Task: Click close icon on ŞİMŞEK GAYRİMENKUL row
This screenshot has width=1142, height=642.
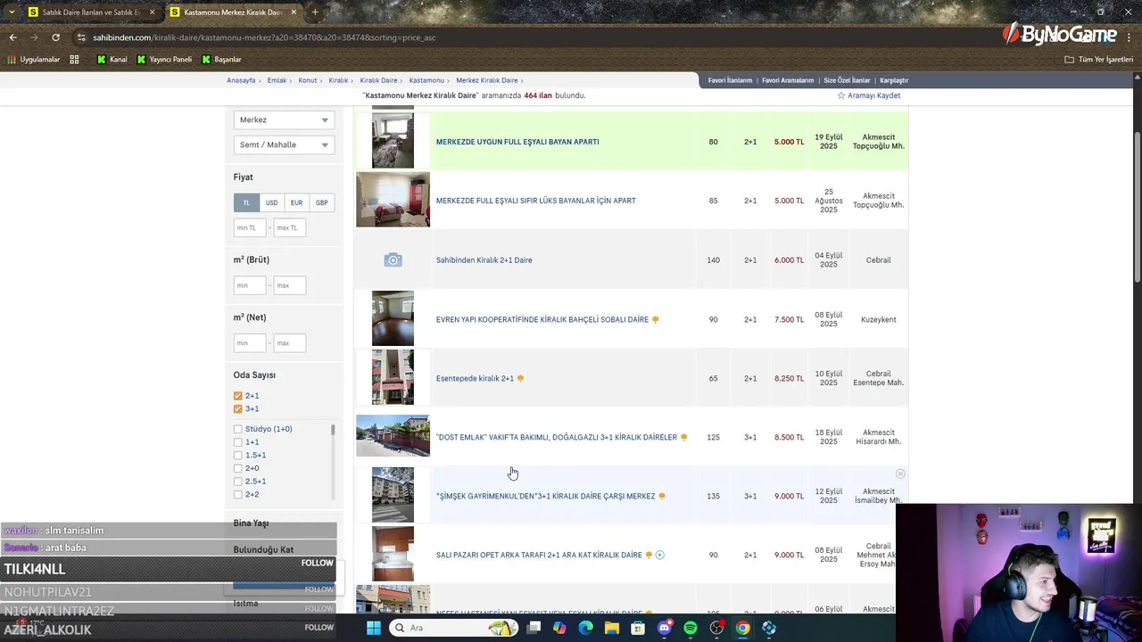Action: pos(900,473)
